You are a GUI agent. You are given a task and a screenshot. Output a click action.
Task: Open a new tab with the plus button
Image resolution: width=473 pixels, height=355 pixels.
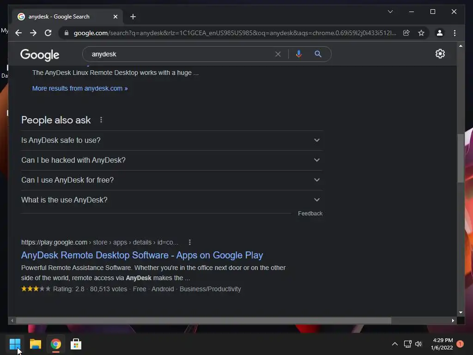[x=133, y=17]
